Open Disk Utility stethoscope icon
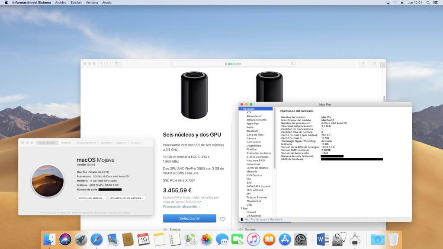The width and height of the screenshot is (443, 249). coord(339,239)
